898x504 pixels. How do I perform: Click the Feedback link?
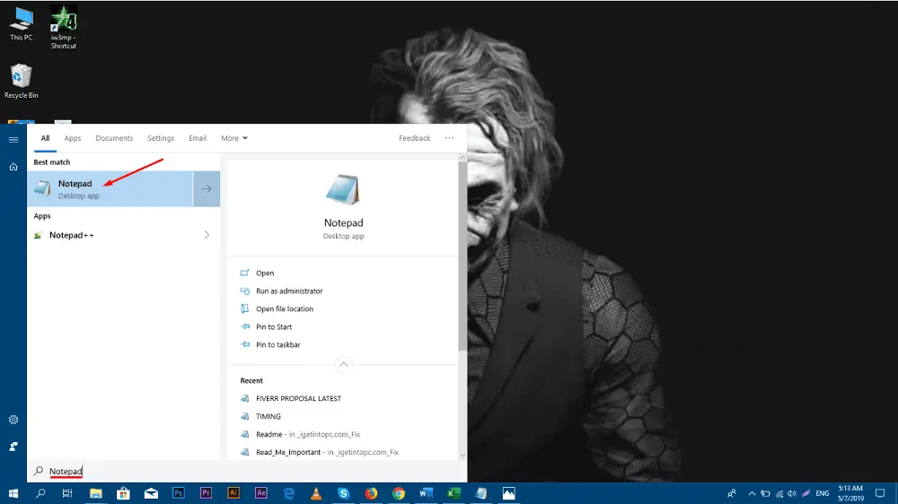tap(414, 138)
